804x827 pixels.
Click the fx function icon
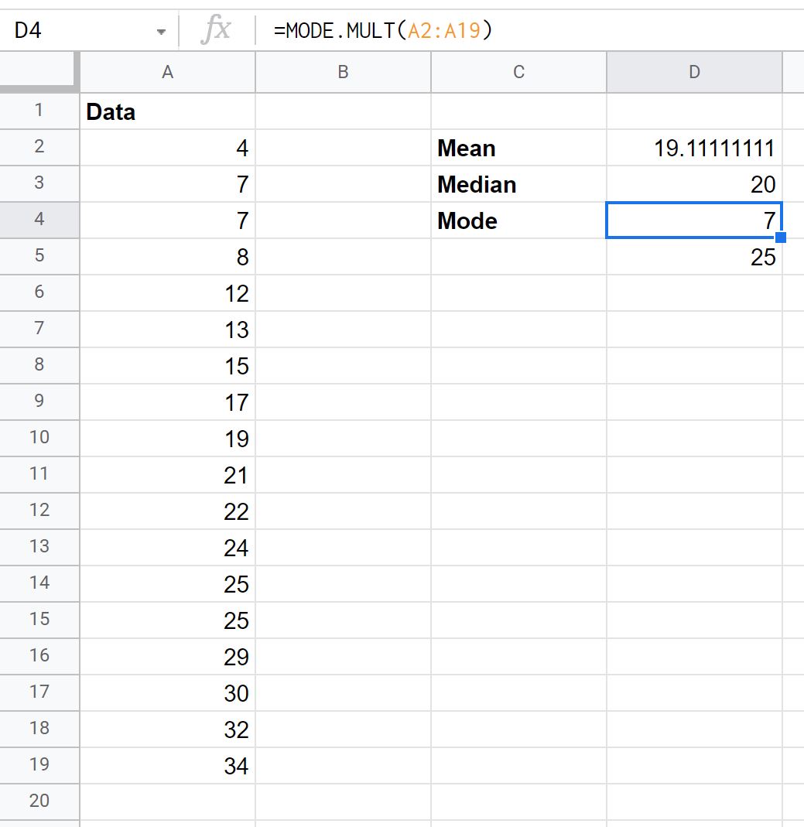(216, 29)
